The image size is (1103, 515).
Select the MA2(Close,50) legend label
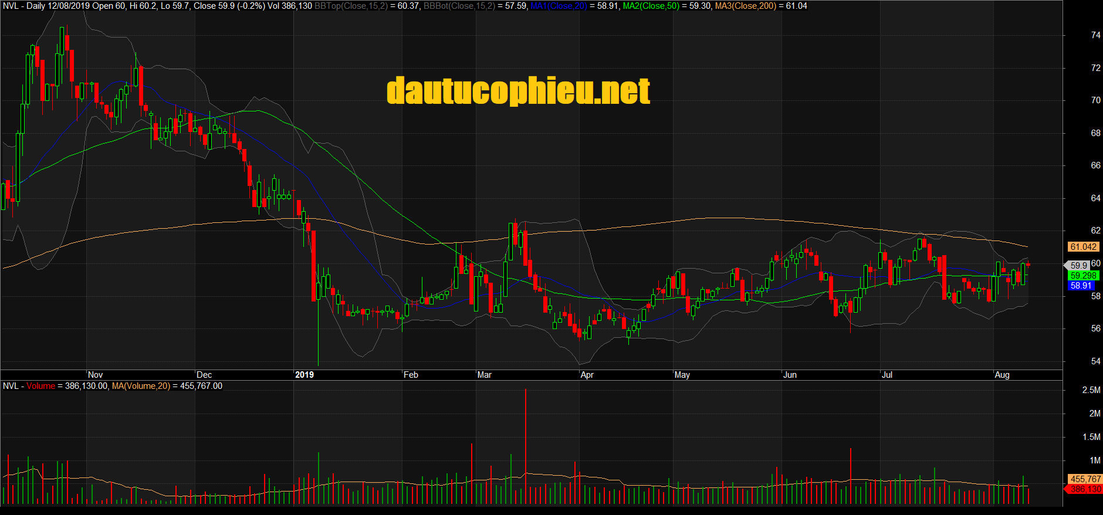click(650, 6)
